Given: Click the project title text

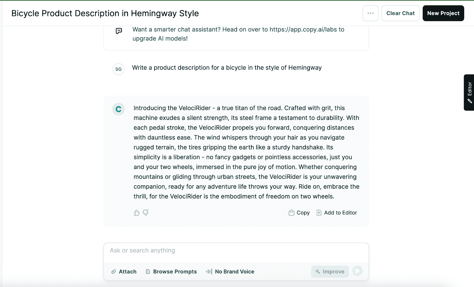Looking at the screenshot, I should pyautogui.click(x=105, y=13).
